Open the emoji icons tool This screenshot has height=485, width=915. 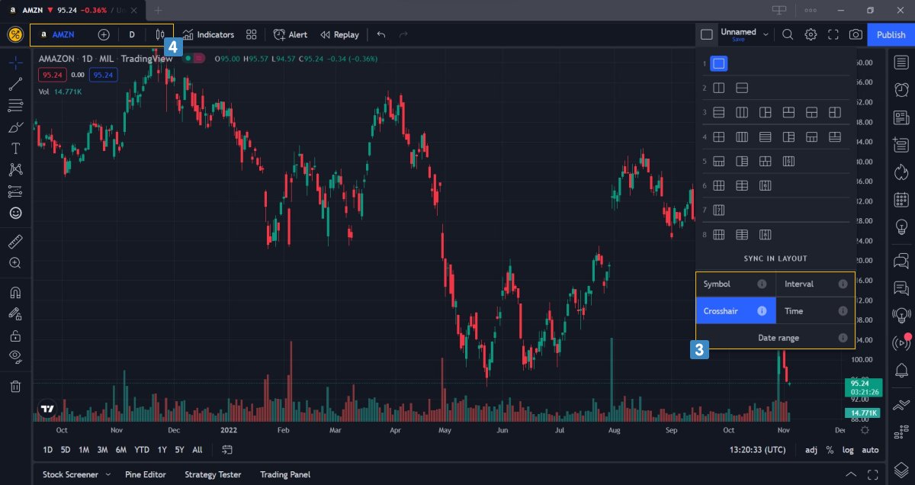(x=15, y=214)
